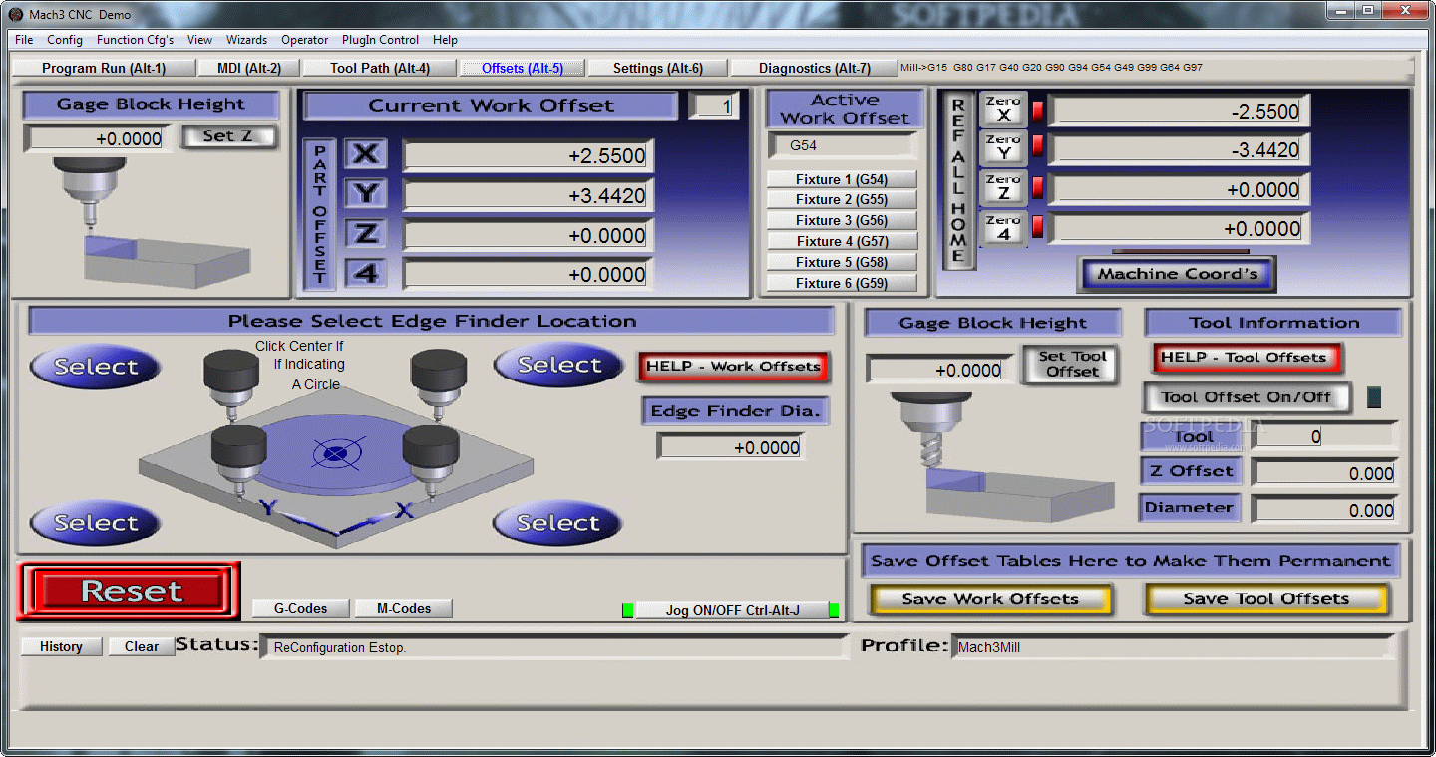This screenshot has width=1436, height=757.
Task: Open the View menu
Action: [199, 40]
